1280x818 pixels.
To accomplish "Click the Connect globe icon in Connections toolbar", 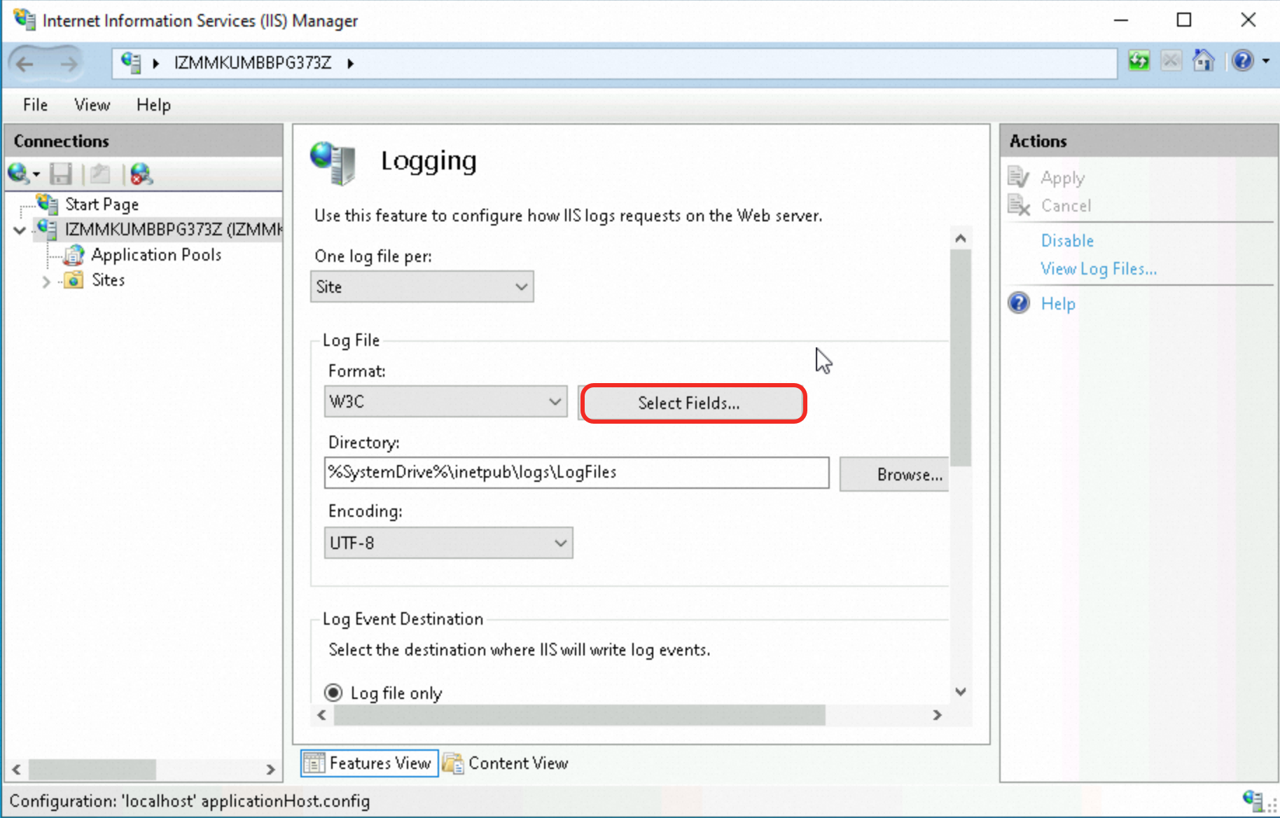I will (18, 173).
